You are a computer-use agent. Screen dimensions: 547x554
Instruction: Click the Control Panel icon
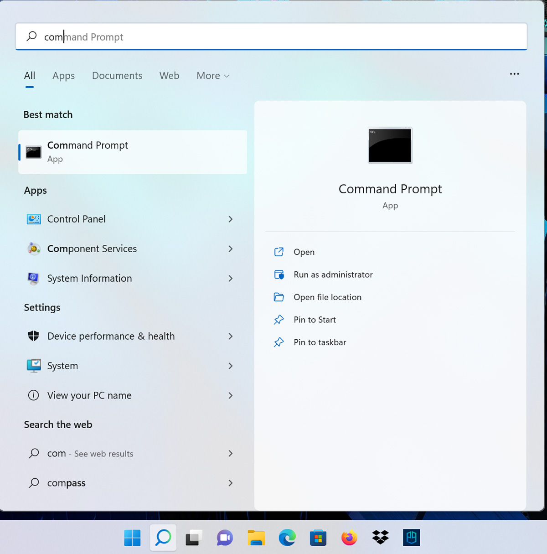tap(34, 219)
